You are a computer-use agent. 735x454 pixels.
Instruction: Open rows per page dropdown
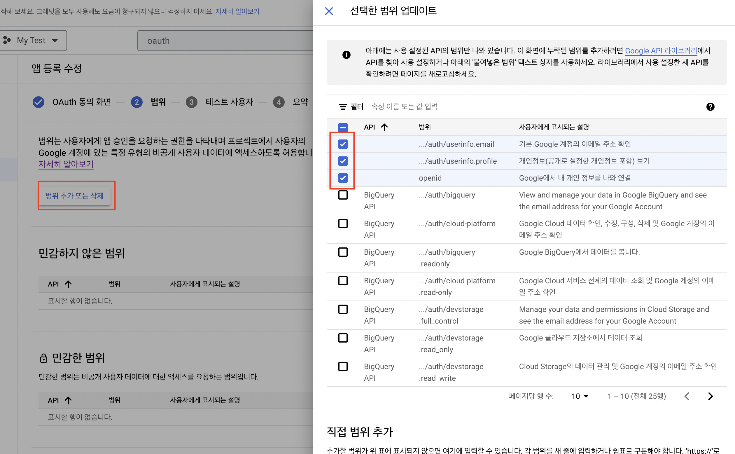tap(580, 396)
